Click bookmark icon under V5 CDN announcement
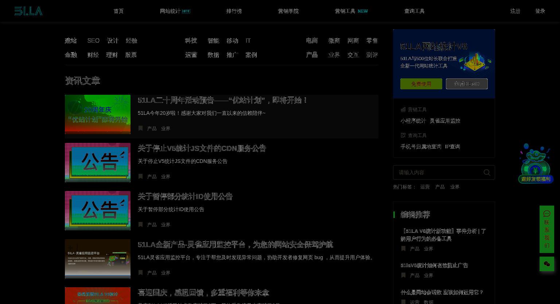 (x=140, y=176)
